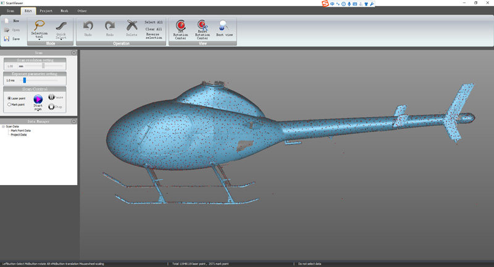Click the Select All button

[x=154, y=22]
